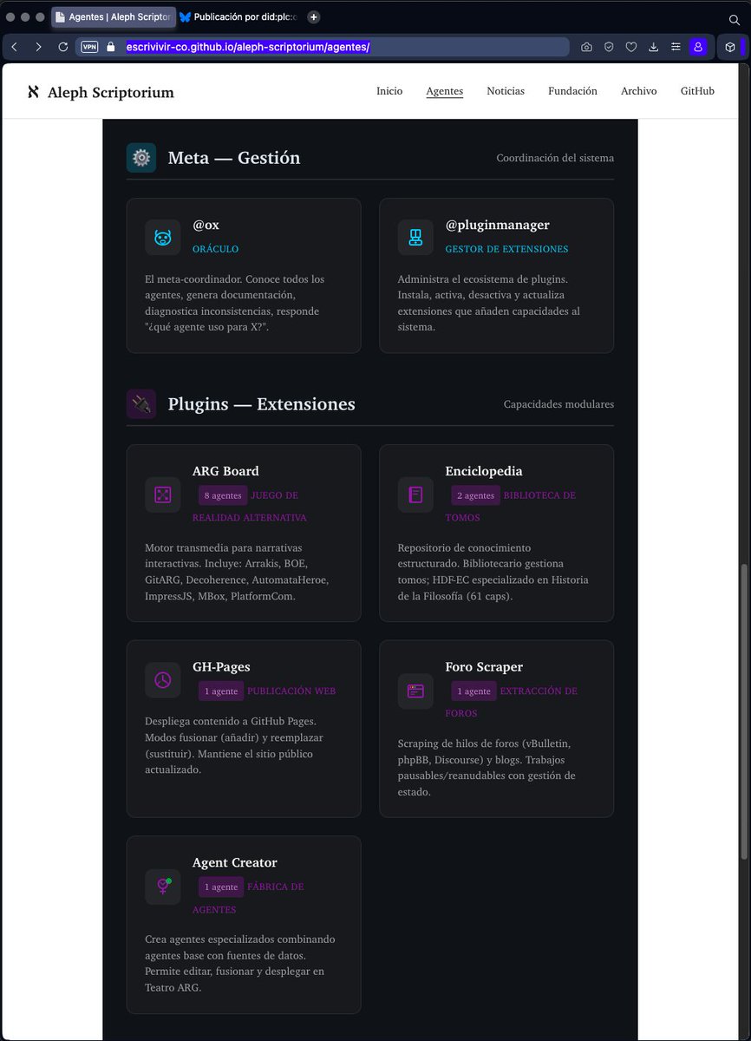This screenshot has height=1041, width=751.
Task: Click the Plugins section plug icon
Action: click(141, 404)
